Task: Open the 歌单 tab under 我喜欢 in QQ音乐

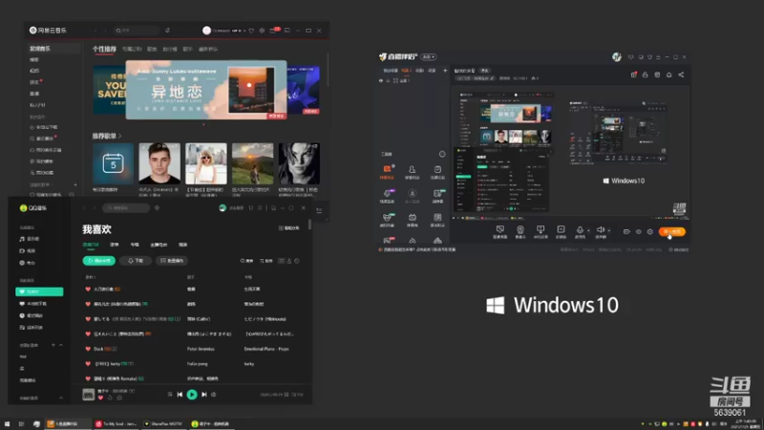Action: (x=115, y=245)
